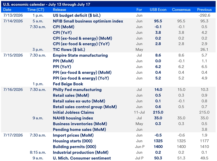Select the date cell 7/17/2026
This screenshot has width=217, height=161.
tap(13, 135)
